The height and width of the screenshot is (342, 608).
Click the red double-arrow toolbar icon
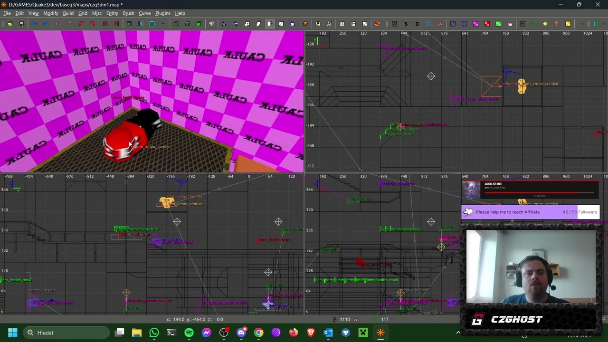point(440,24)
